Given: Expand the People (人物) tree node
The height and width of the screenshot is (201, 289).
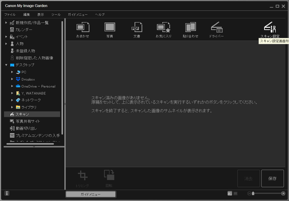Looking at the screenshot, I should pyautogui.click(x=6, y=44).
